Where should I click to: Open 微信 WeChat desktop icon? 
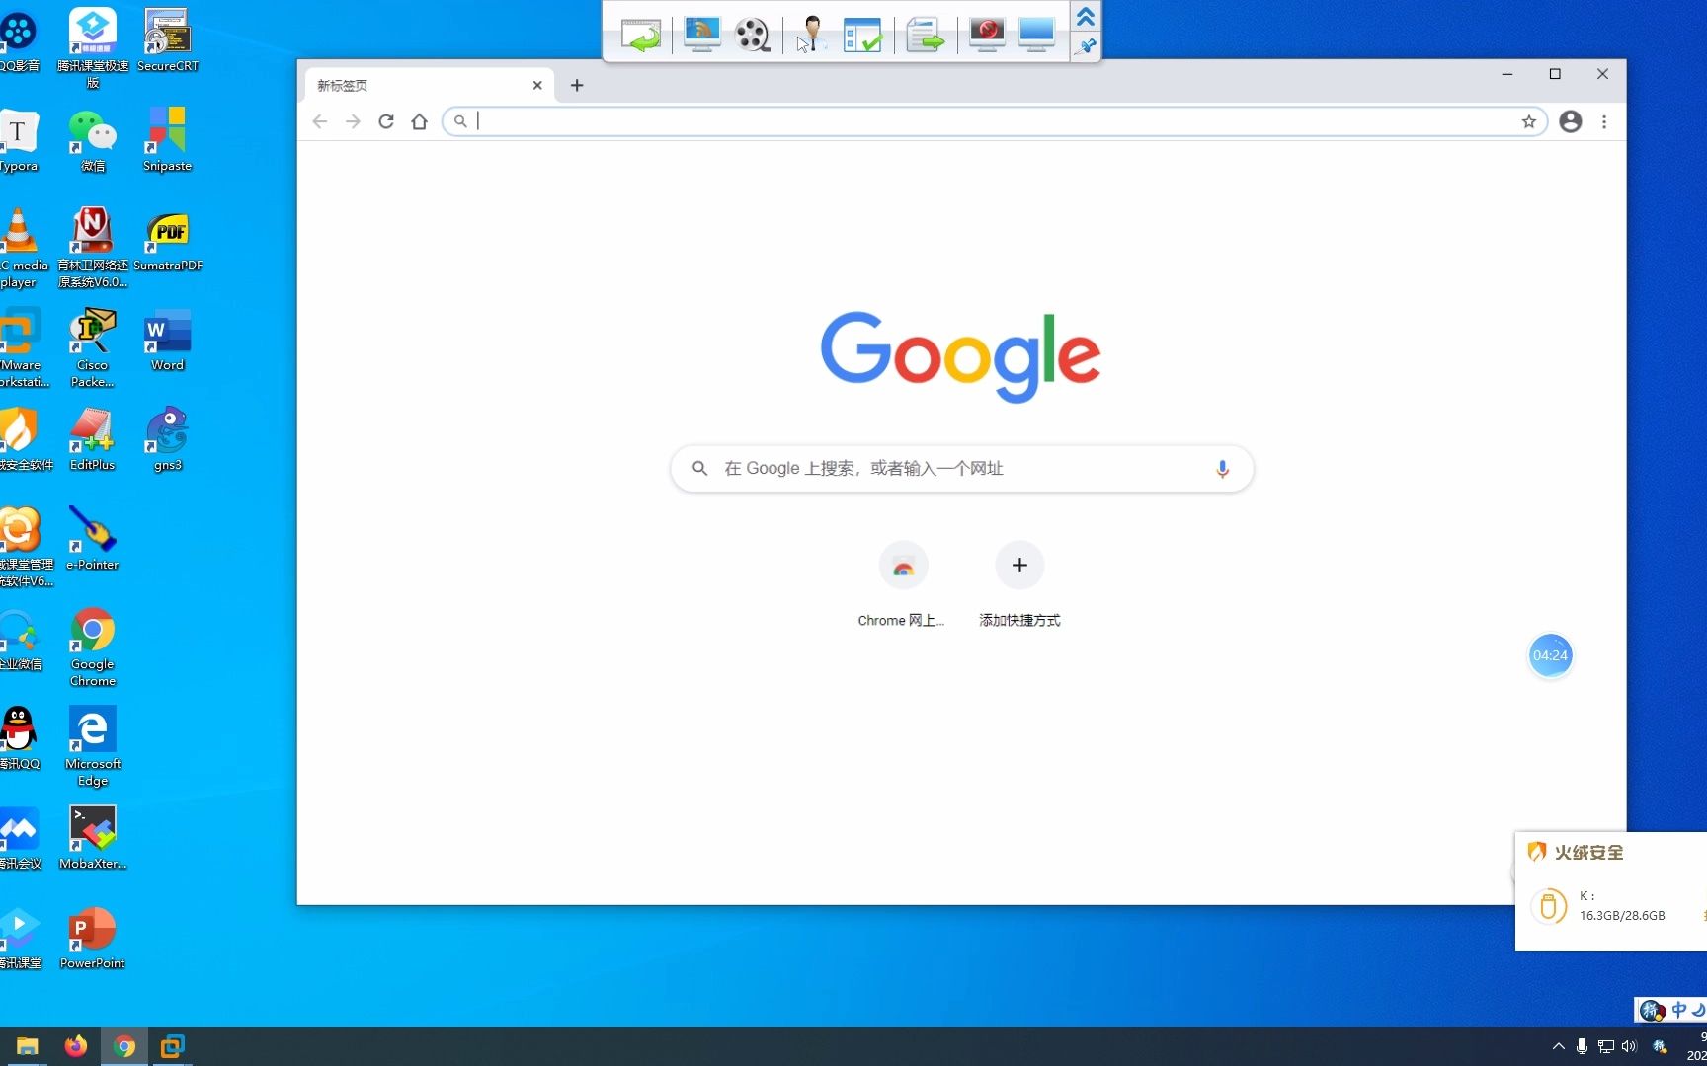pos(93,141)
